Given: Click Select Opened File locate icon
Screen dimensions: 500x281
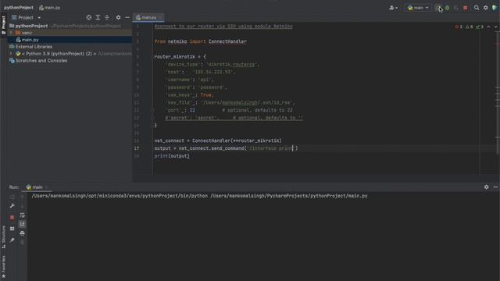Looking at the screenshot, I should tap(89, 17).
